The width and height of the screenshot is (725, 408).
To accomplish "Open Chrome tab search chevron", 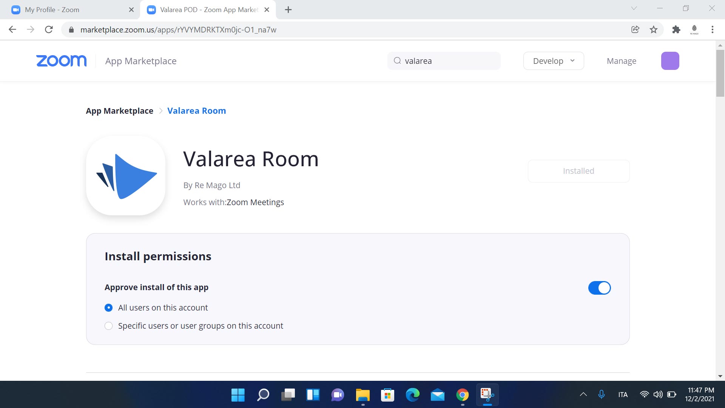I will tap(634, 8).
